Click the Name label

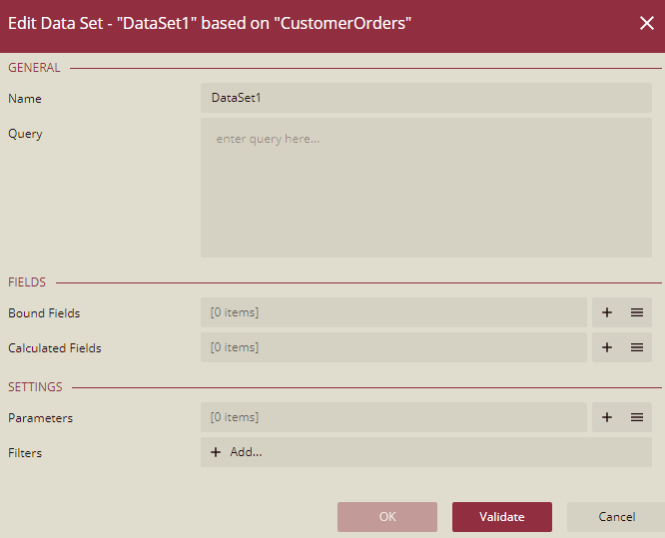point(25,99)
